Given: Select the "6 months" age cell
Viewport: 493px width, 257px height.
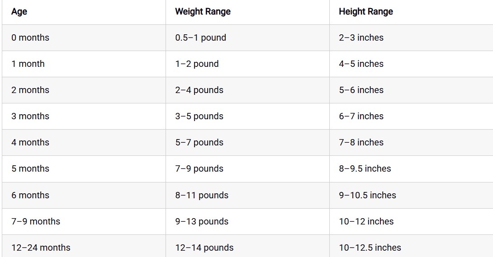Looking at the screenshot, I should coord(30,196).
